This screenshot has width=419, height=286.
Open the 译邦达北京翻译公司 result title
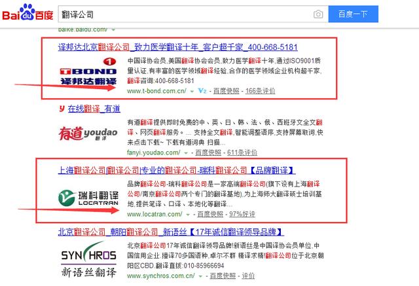[x=177, y=47]
